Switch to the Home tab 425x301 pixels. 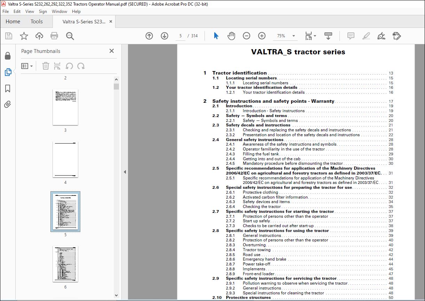click(13, 22)
